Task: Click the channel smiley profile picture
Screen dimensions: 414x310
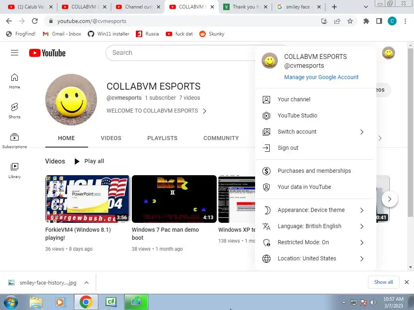Action: coord(71,100)
